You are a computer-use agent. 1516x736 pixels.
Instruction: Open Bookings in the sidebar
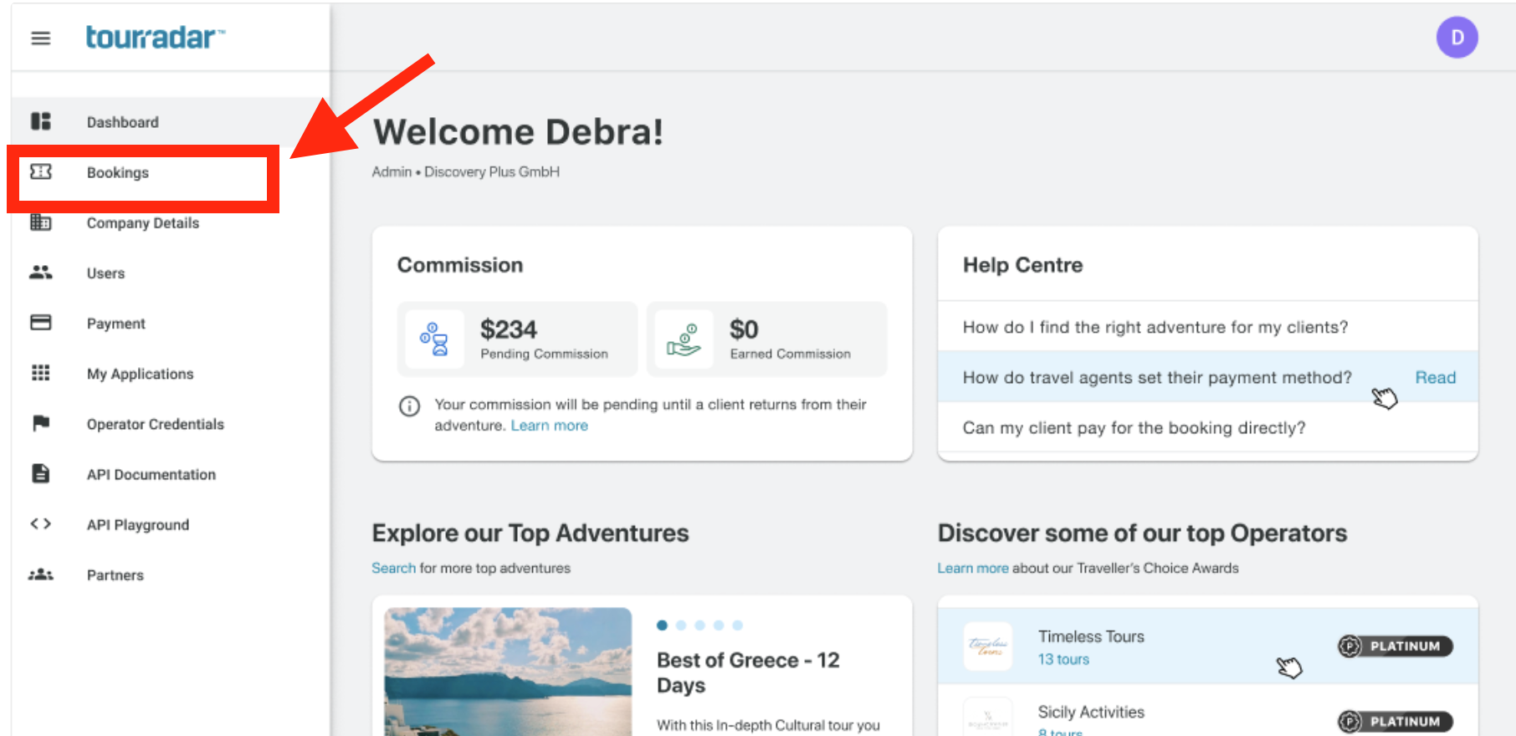[x=118, y=172]
